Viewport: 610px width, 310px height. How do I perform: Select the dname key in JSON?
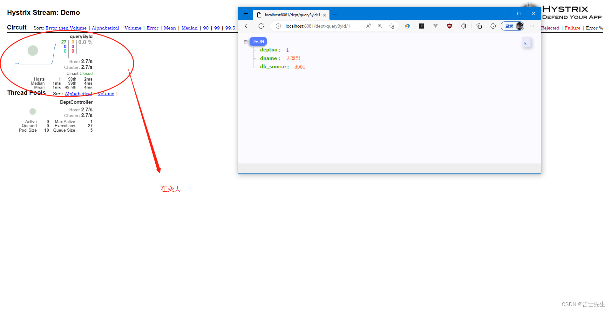click(268, 58)
